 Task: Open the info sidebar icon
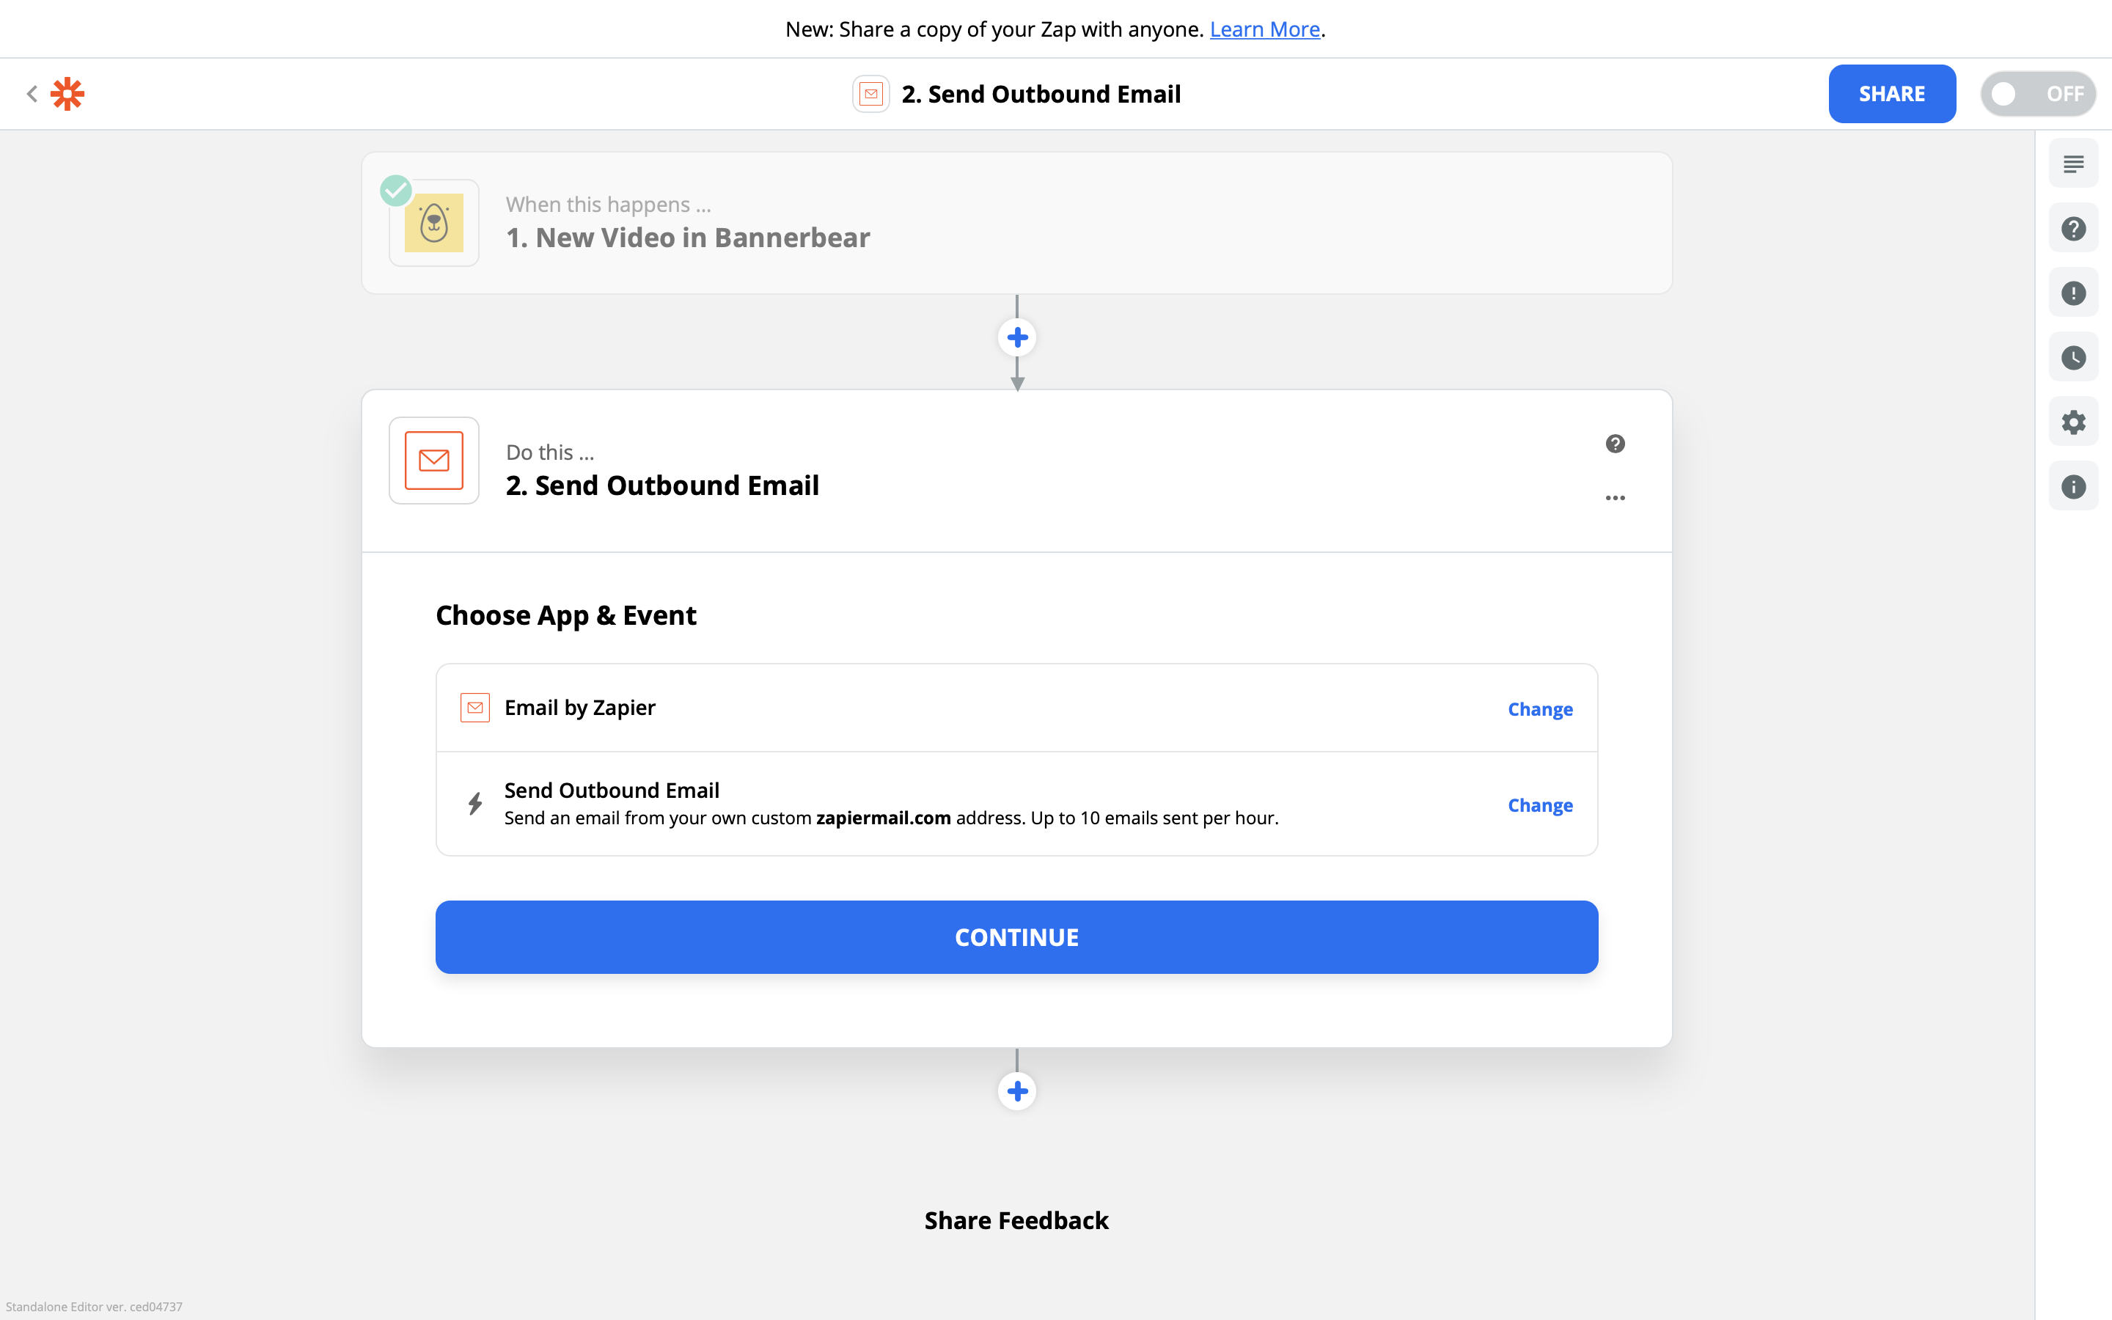point(2072,487)
